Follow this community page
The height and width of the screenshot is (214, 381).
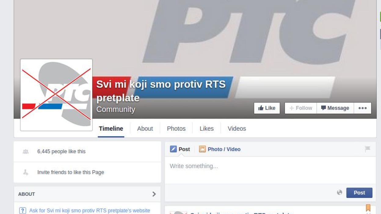tap(301, 108)
